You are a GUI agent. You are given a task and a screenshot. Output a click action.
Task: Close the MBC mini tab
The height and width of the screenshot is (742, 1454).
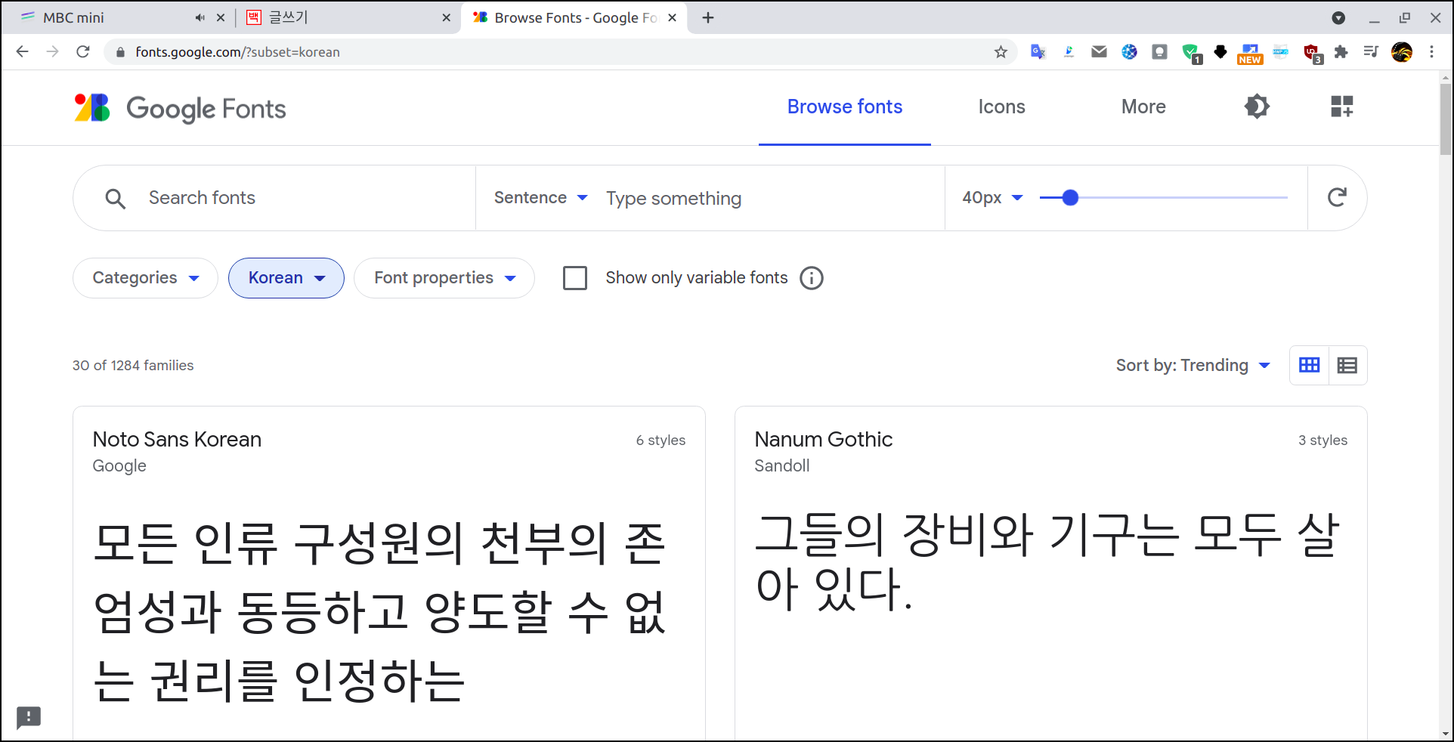point(221,17)
